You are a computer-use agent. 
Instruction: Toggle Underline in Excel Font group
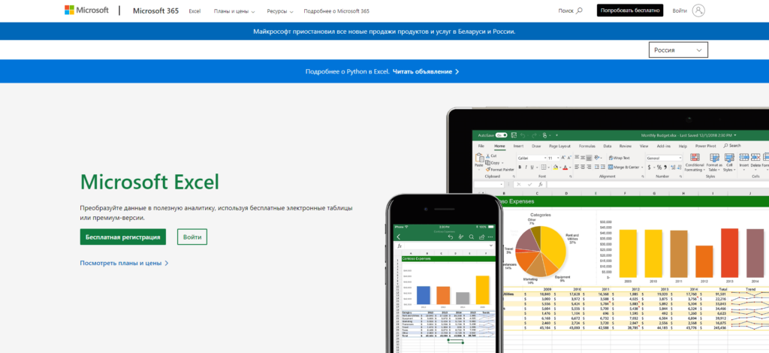coord(532,167)
